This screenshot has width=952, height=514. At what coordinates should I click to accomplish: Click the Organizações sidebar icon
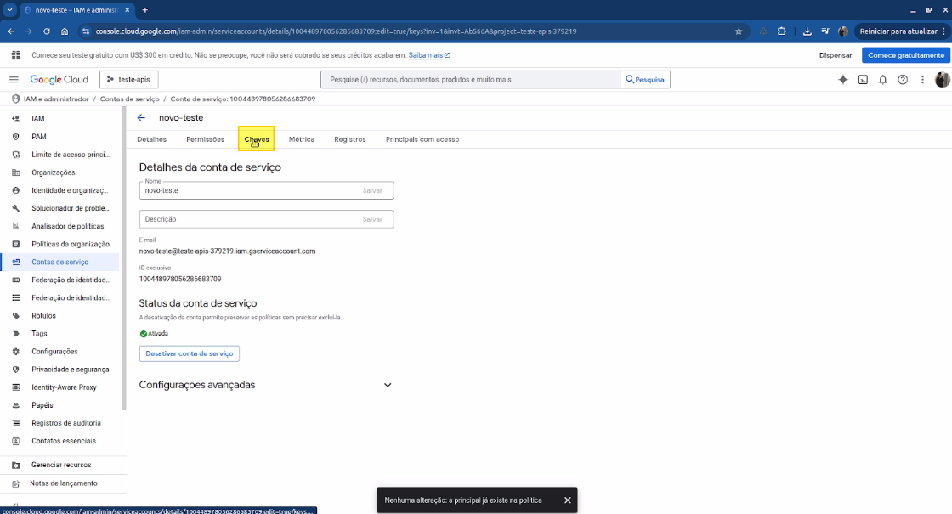16,172
